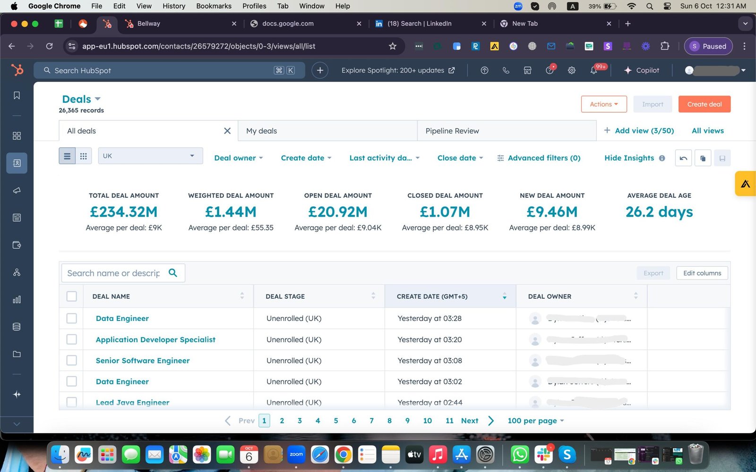756x472 pixels.
Task: Reload the Chrome page
Action: 49,46
